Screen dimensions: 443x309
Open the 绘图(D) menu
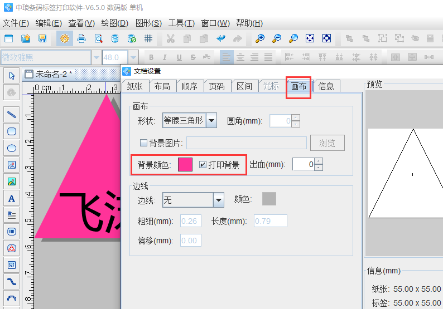click(x=114, y=23)
